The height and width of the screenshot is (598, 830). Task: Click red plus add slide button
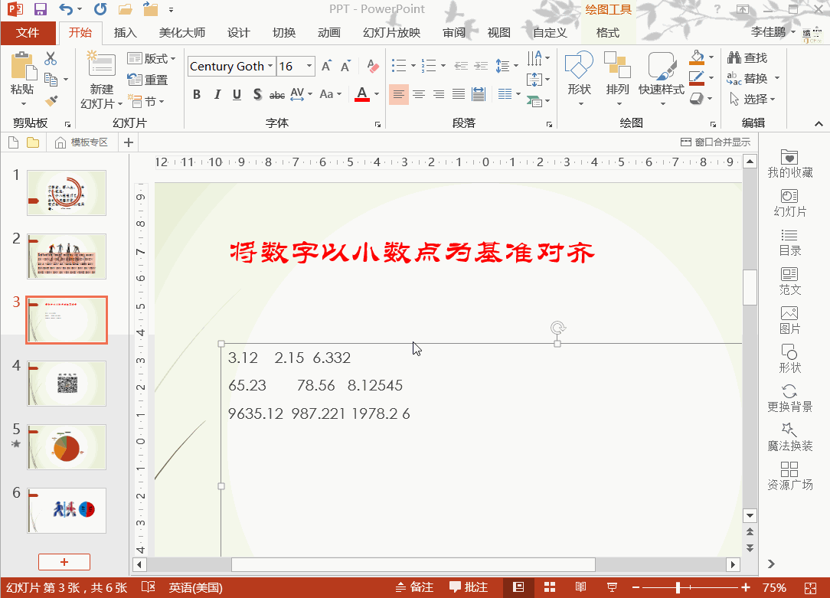tap(64, 562)
